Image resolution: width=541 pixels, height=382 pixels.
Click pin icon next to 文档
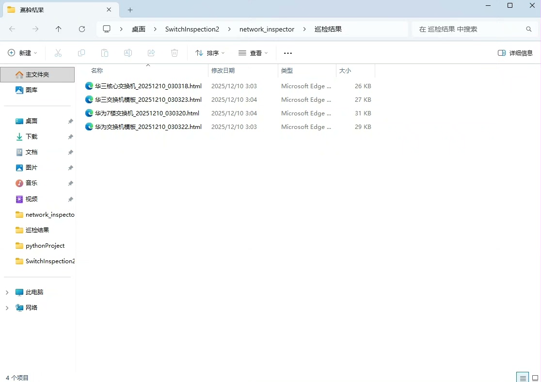tap(70, 152)
